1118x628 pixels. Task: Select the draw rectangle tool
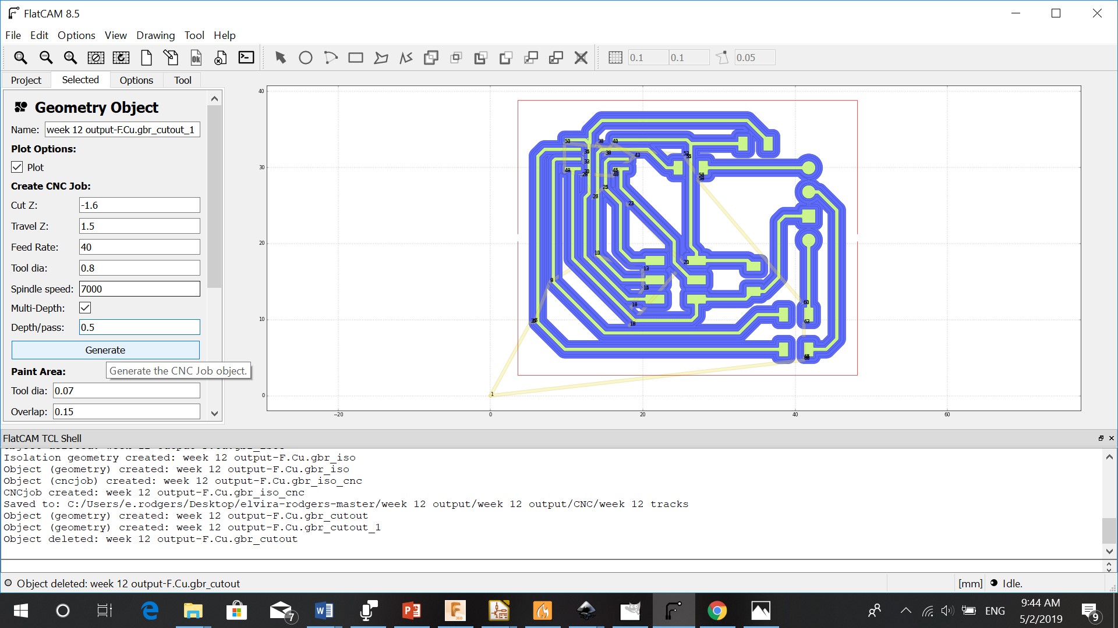click(x=356, y=58)
